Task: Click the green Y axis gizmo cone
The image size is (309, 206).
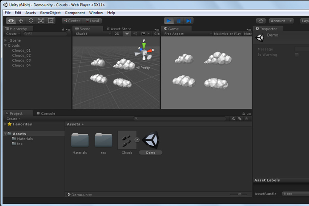Action: click(144, 45)
